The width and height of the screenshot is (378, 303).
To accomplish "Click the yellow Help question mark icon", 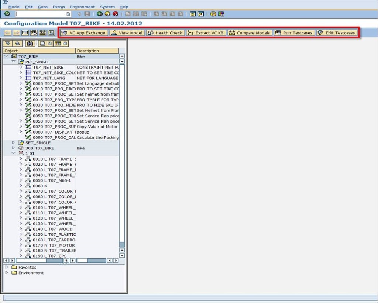I will (213, 14).
